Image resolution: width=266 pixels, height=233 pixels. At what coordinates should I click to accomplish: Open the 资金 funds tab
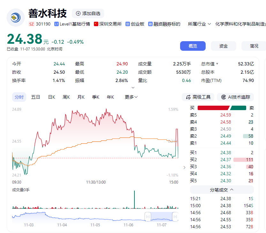224,46
